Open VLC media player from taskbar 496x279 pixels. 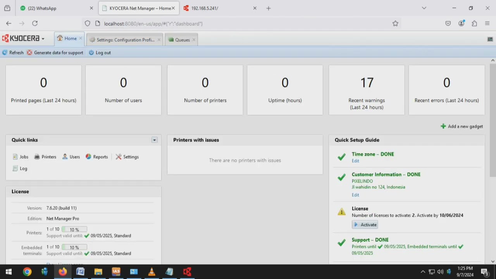click(152, 272)
